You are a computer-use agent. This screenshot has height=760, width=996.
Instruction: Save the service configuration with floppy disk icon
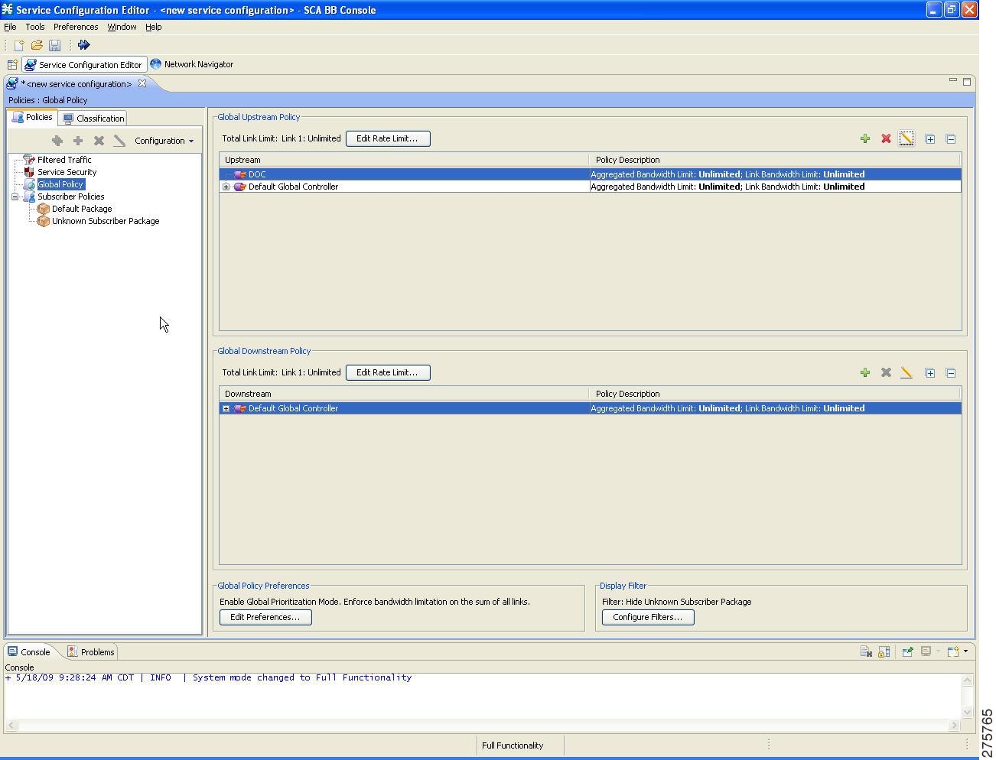click(x=54, y=45)
